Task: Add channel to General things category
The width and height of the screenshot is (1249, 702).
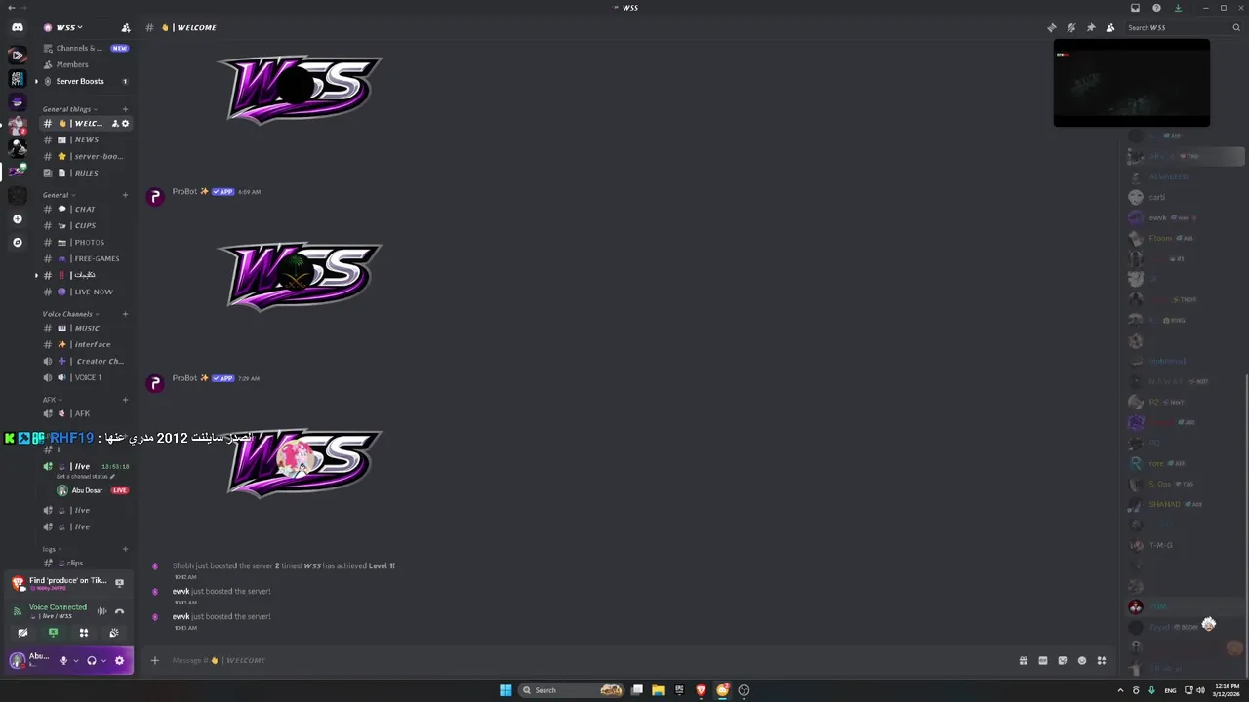Action: point(125,109)
